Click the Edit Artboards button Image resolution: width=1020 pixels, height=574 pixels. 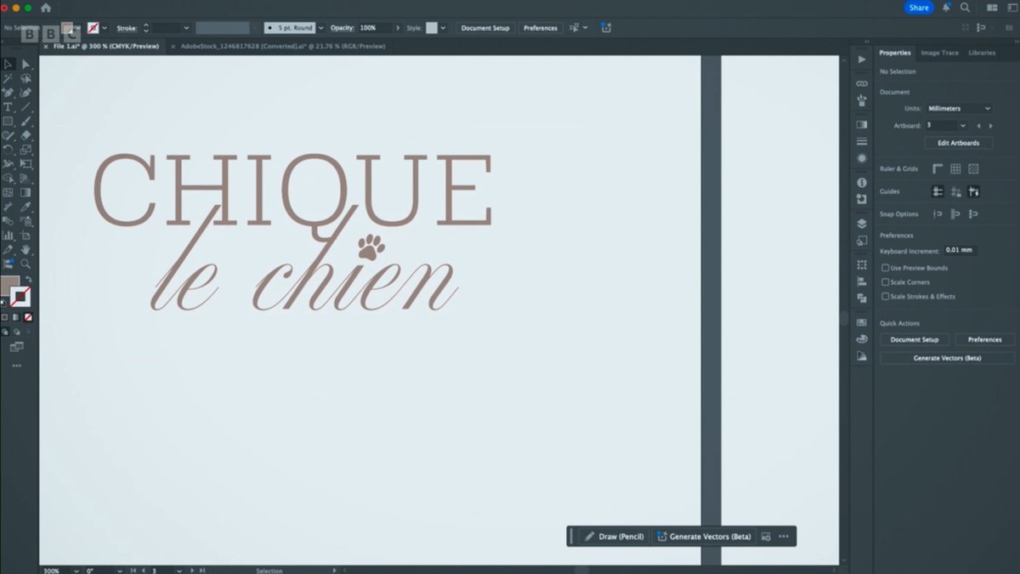(x=958, y=143)
